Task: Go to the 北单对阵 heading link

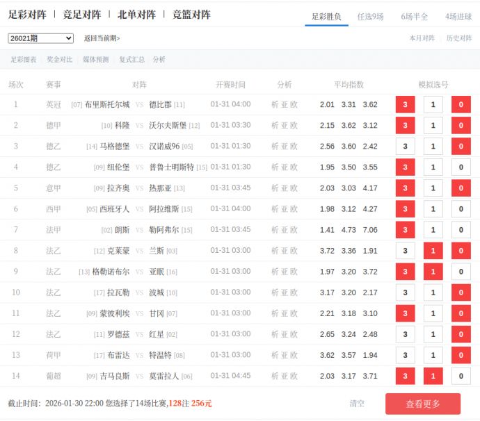Action: 136,15
